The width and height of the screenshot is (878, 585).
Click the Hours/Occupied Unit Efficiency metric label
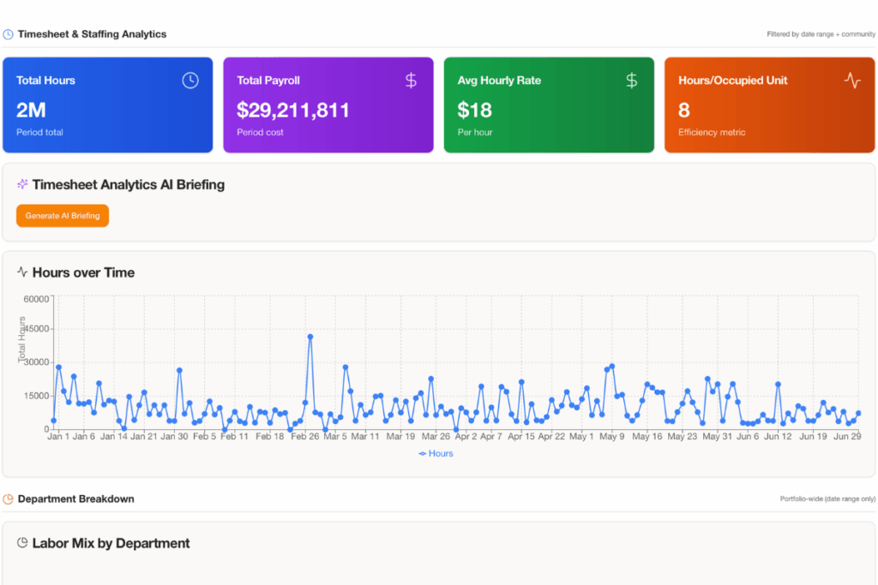coord(712,133)
